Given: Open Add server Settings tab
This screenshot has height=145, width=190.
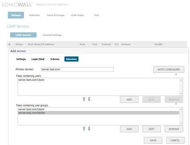Looking at the screenshot, I should pos(21,59).
